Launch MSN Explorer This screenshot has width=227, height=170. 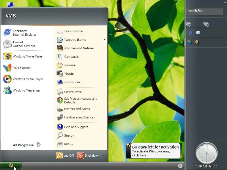click(17, 68)
